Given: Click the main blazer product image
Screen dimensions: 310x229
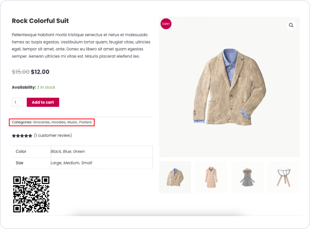Looking at the screenshot, I should click(x=230, y=88).
